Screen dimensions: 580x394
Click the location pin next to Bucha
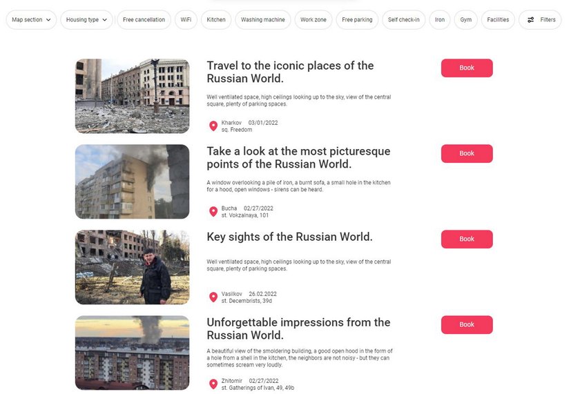tap(213, 212)
